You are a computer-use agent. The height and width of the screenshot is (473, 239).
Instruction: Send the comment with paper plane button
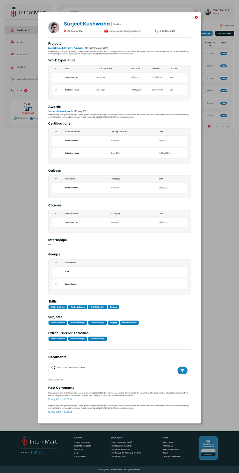(182, 370)
